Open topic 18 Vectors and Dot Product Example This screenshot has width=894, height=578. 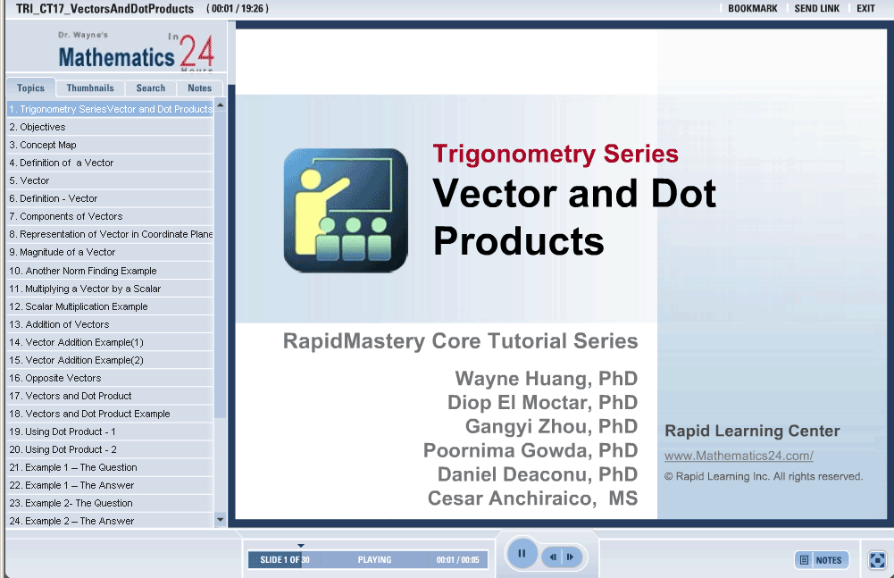pos(110,414)
